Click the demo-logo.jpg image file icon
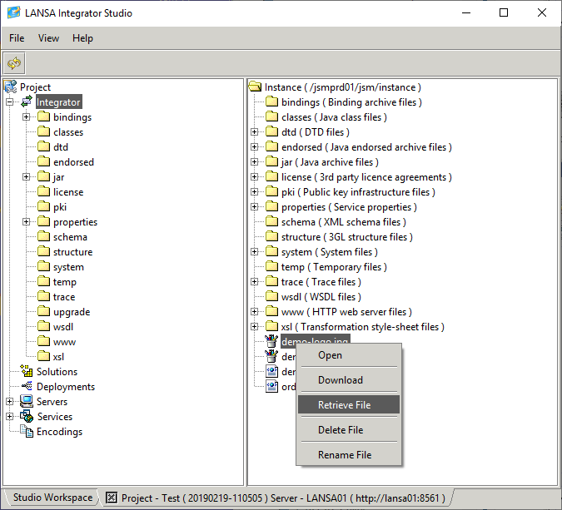562x510 pixels. pyautogui.click(x=271, y=342)
